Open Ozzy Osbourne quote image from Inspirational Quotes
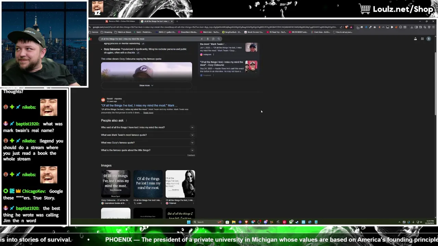 116,184
